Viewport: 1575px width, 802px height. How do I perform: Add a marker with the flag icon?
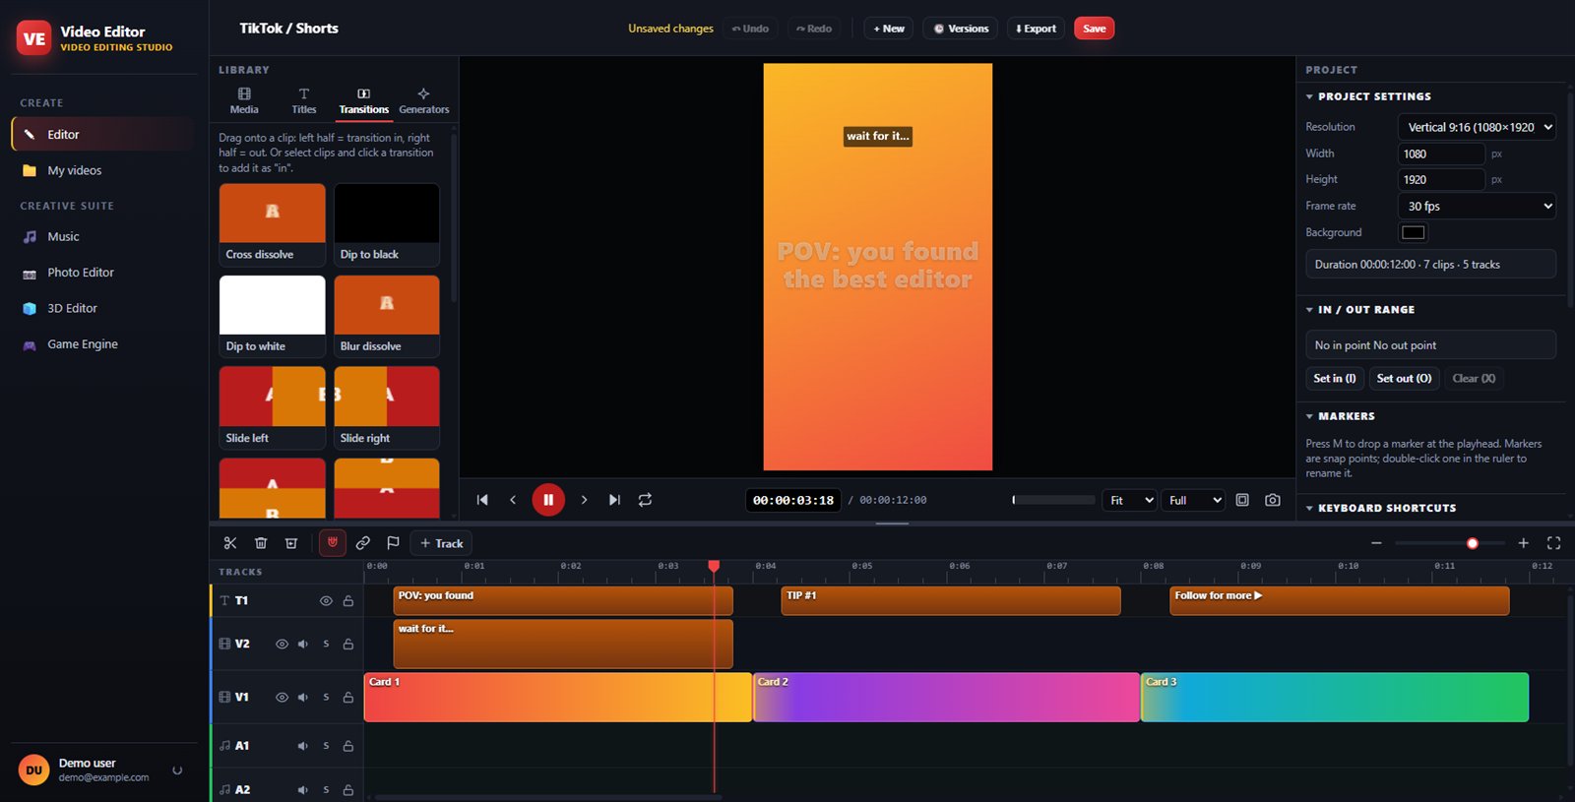[x=393, y=543]
